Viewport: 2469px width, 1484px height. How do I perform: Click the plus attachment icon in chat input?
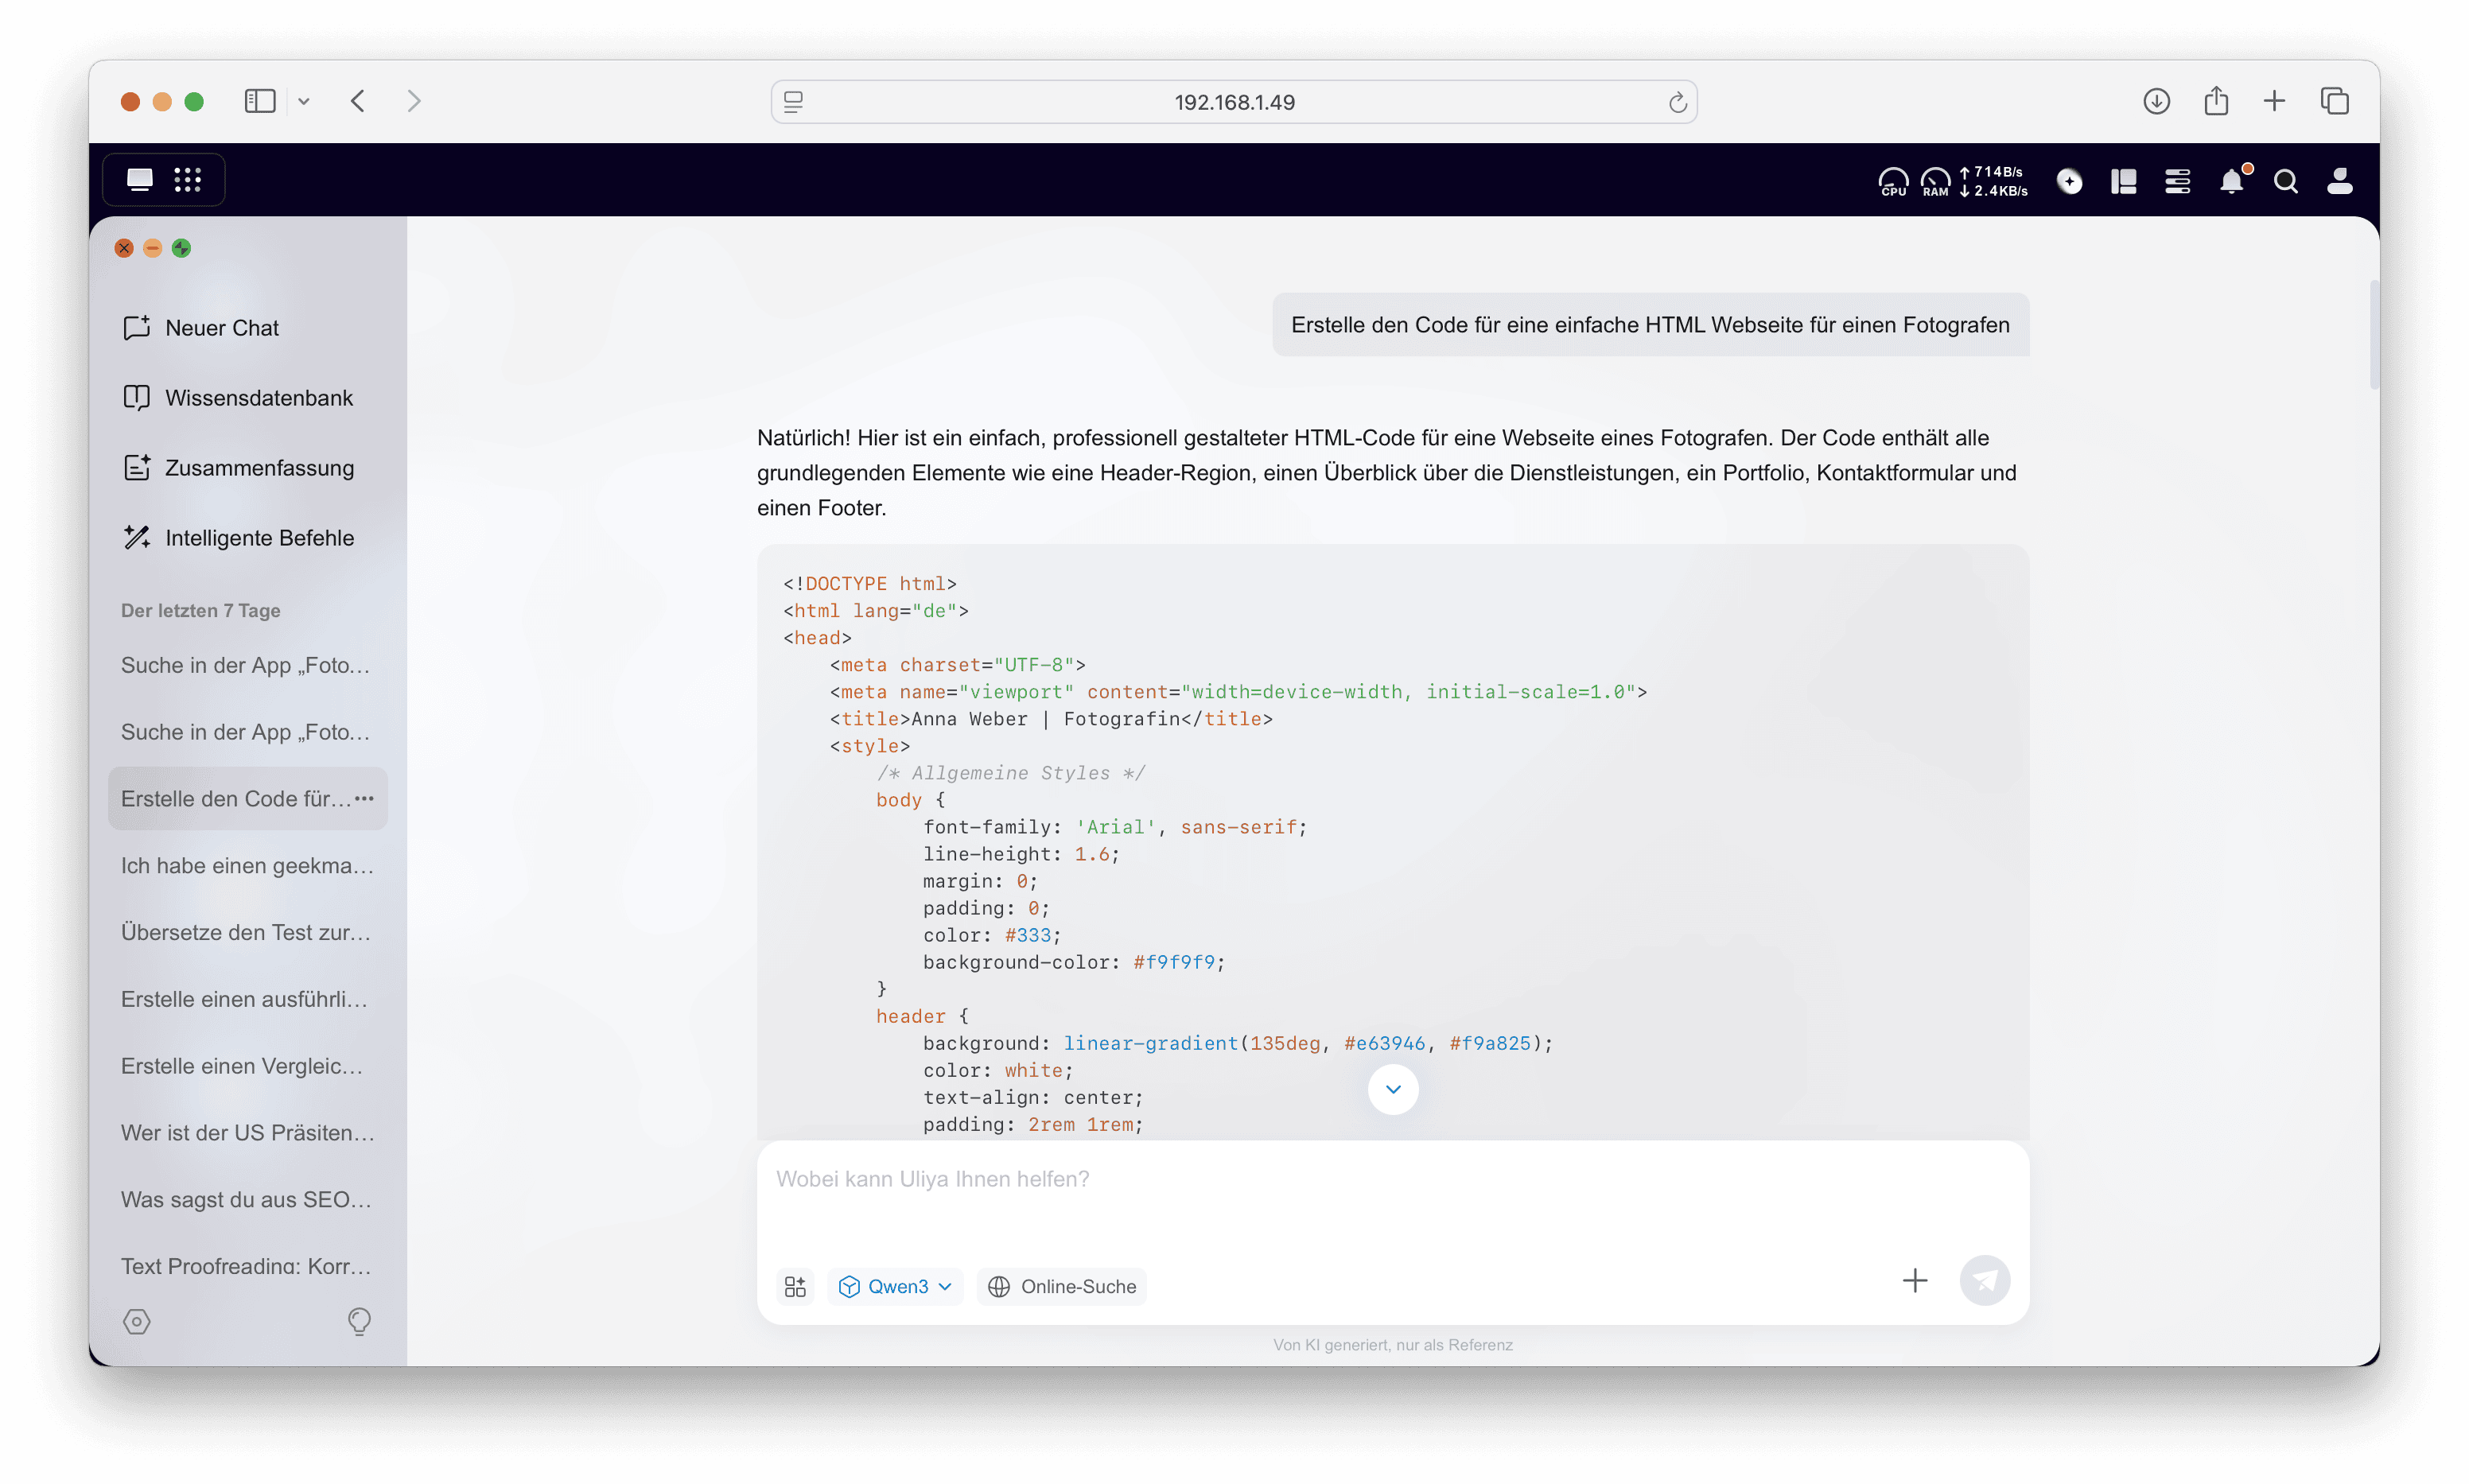[1914, 1280]
